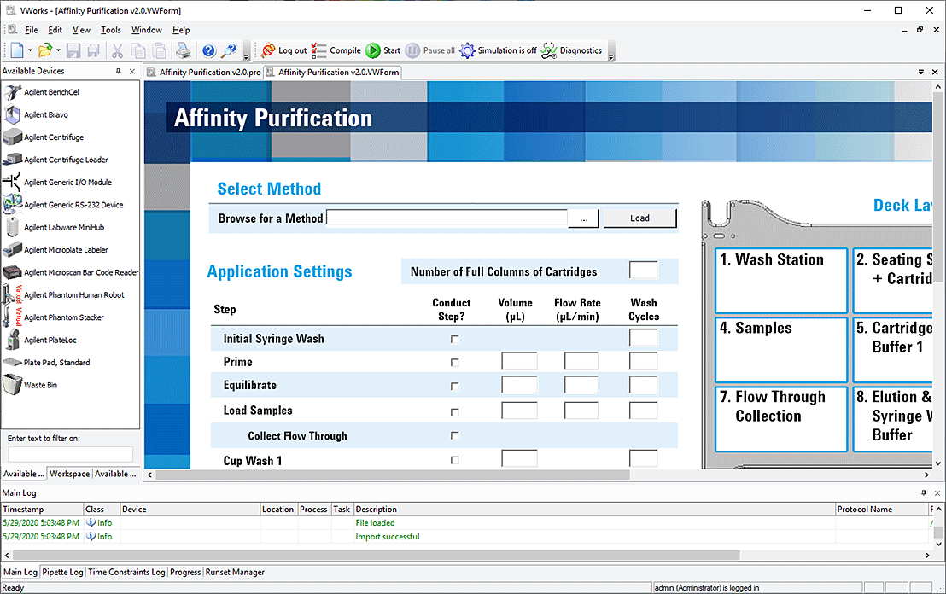Enable Load Samples conduct step checkbox
This screenshot has height=594, width=946.
pos(455,412)
